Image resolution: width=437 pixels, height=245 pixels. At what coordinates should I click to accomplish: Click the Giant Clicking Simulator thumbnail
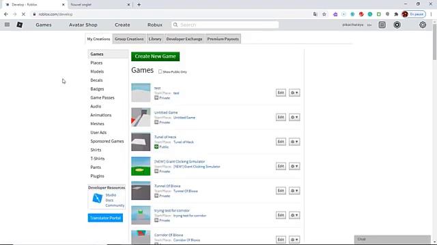click(141, 166)
